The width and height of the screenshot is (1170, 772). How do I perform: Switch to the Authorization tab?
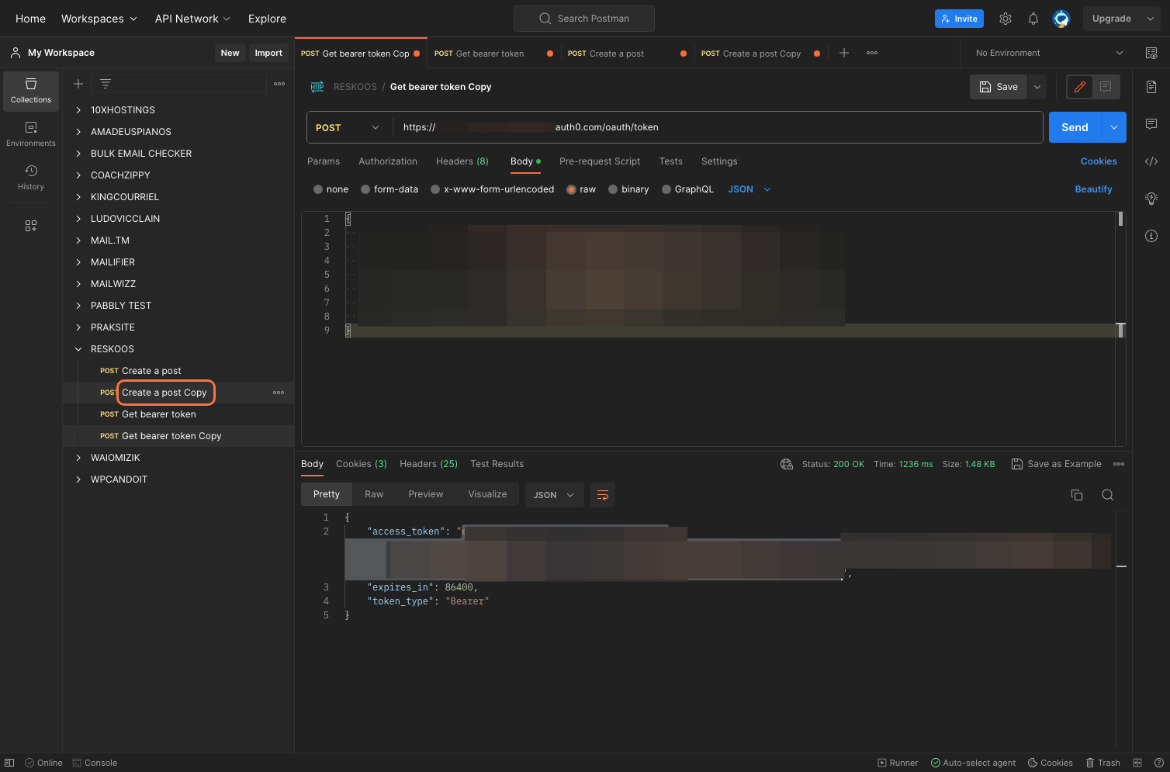388,161
